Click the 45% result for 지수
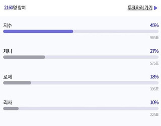 click(x=154, y=25)
